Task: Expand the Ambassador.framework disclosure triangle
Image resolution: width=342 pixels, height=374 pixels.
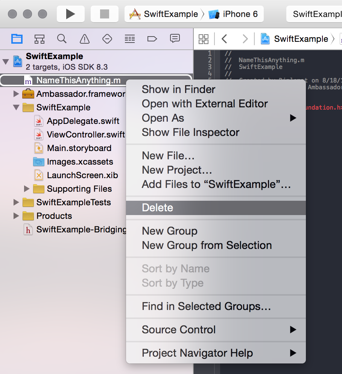Action: tap(16, 94)
